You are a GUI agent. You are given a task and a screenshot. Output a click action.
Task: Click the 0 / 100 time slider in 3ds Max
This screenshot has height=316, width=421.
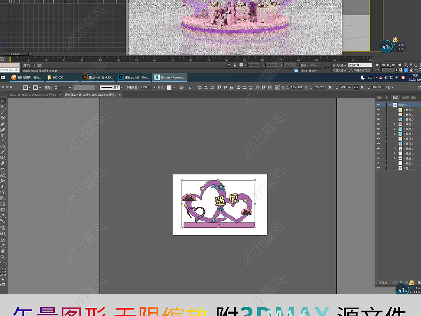(x=15, y=54)
